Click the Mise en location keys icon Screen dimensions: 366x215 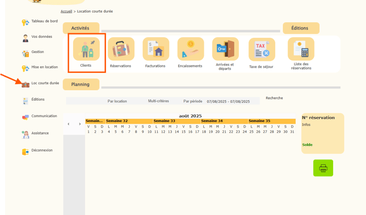25,68
